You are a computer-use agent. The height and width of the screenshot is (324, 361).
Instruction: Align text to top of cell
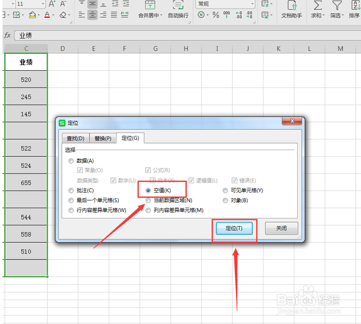(x=81, y=4)
